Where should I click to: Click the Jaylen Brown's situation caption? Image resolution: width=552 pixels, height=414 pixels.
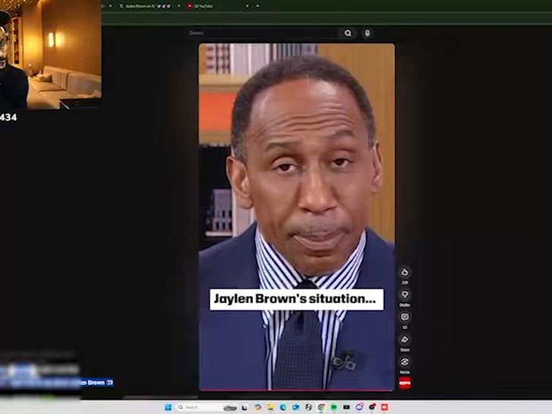click(296, 300)
